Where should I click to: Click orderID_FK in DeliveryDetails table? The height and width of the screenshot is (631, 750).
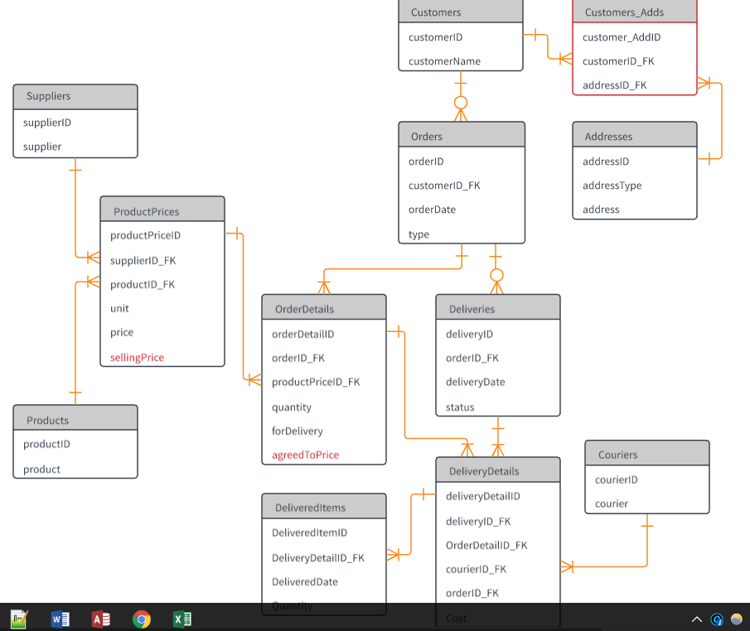472,593
